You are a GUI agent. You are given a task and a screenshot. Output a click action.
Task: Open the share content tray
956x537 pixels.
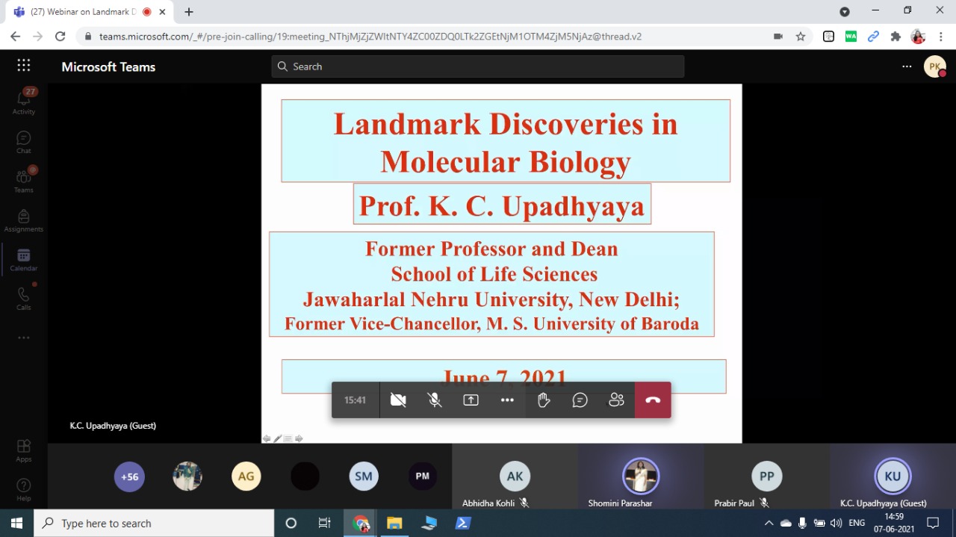[x=471, y=400]
